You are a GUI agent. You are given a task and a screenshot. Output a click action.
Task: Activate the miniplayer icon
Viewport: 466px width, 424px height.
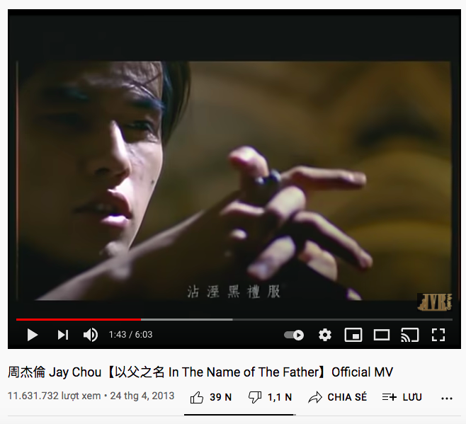click(x=353, y=335)
